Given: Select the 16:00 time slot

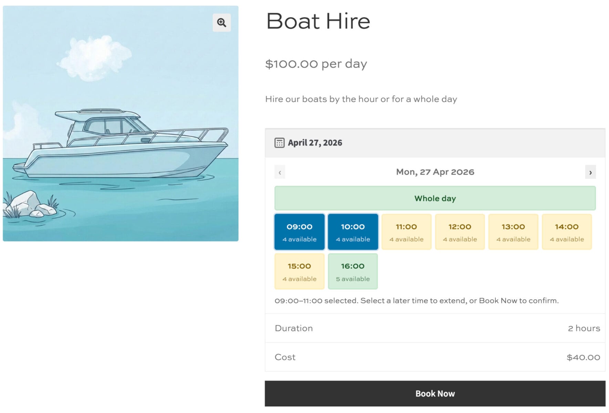Looking at the screenshot, I should [353, 271].
